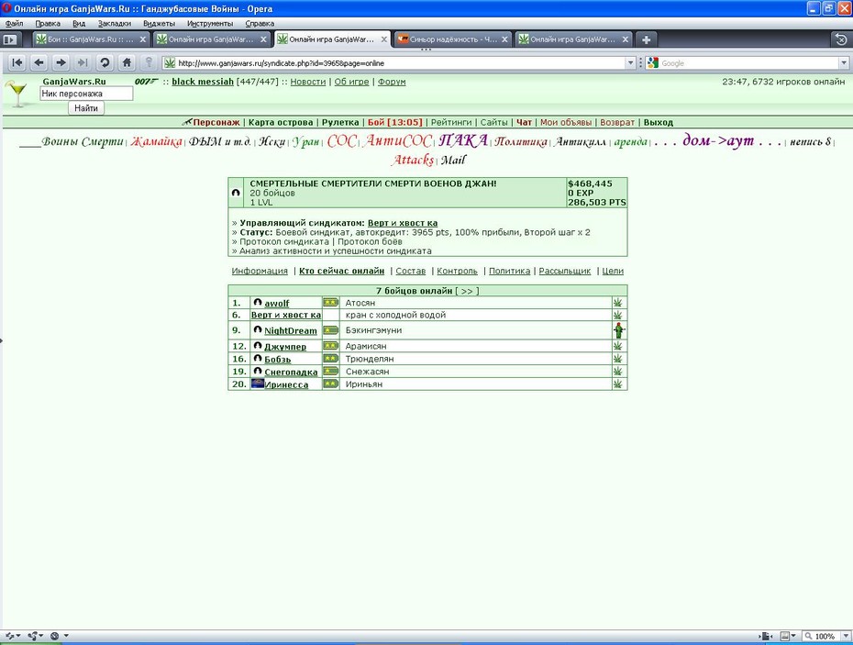Open the Протокол боёв link

370,241
